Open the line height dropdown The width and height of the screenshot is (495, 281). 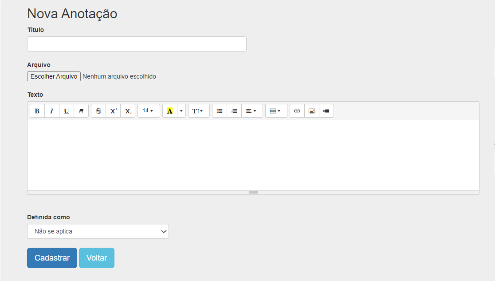point(198,111)
